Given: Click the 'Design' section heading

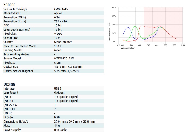Looking at the screenshot, I should pos(9,84).
